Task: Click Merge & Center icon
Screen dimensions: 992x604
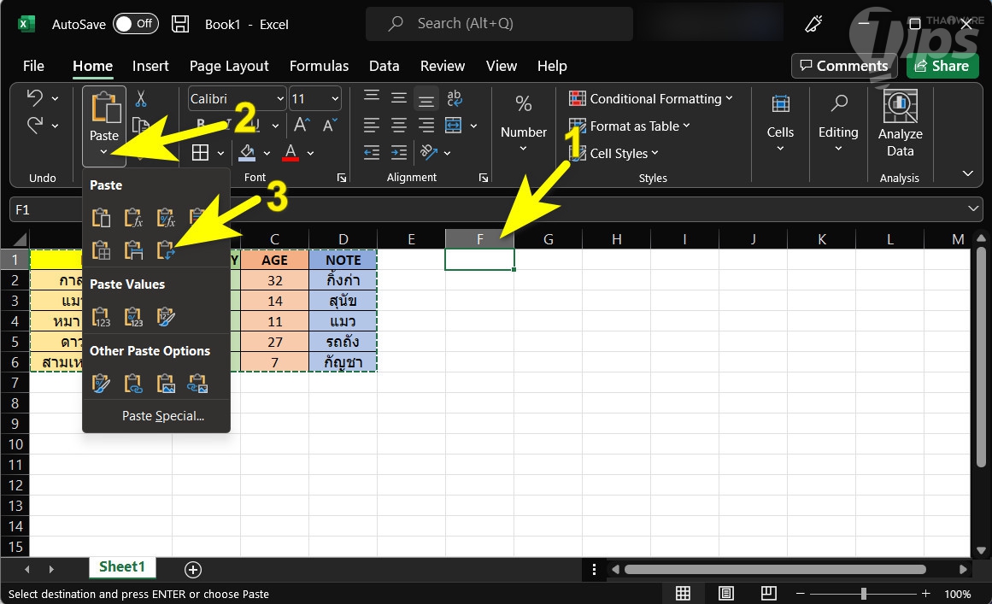Action: 454,126
